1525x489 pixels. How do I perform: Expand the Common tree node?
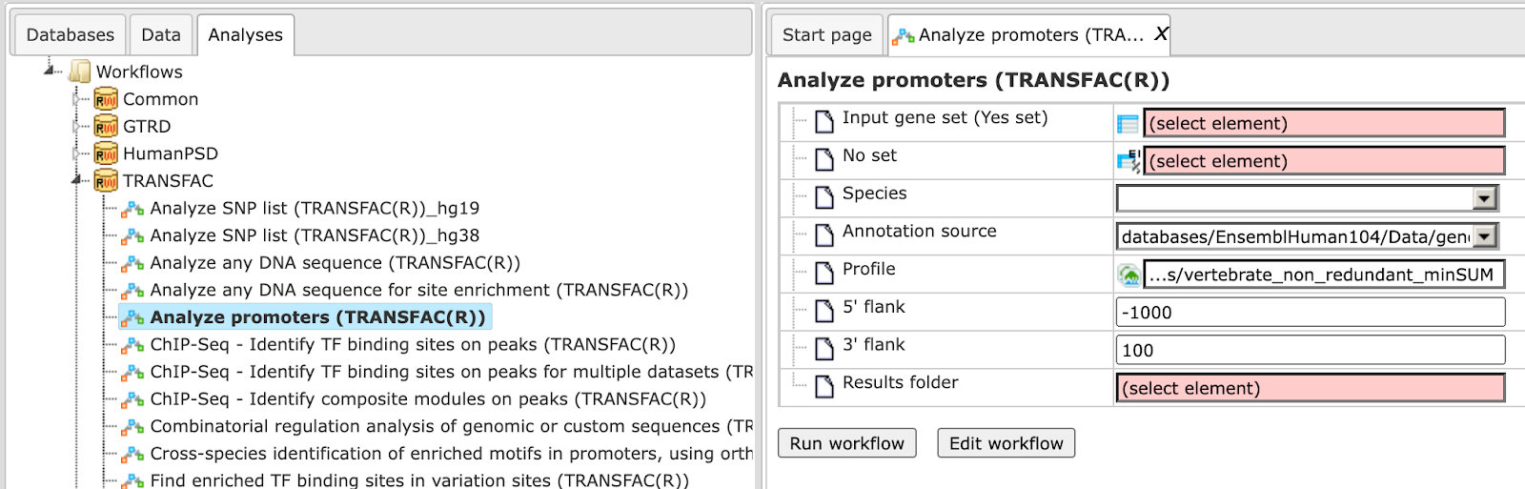coord(77,98)
